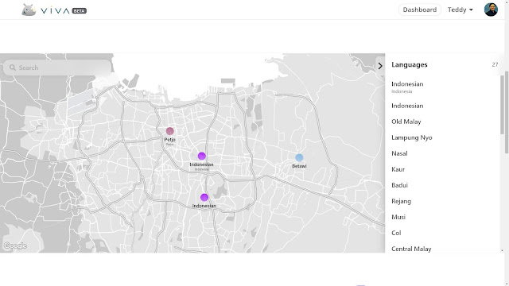The width and height of the screenshot is (509, 286).
Task: Select Old Malay in the languages list
Action: (406, 122)
